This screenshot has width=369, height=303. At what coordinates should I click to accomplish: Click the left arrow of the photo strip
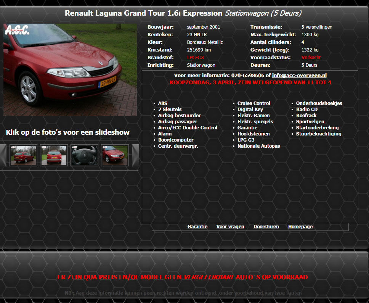3,155
